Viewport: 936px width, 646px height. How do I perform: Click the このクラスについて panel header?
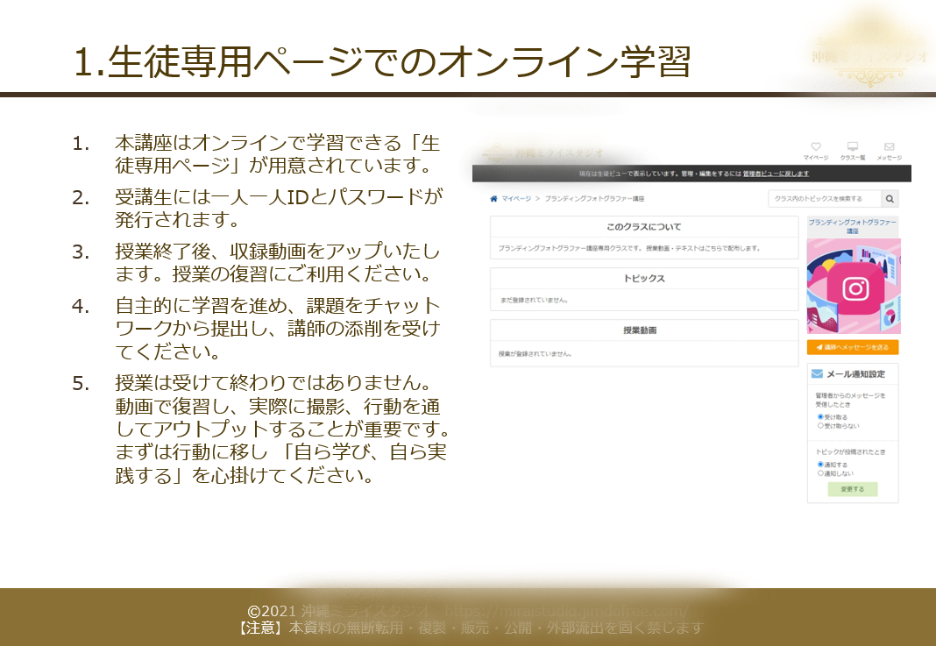tap(644, 227)
